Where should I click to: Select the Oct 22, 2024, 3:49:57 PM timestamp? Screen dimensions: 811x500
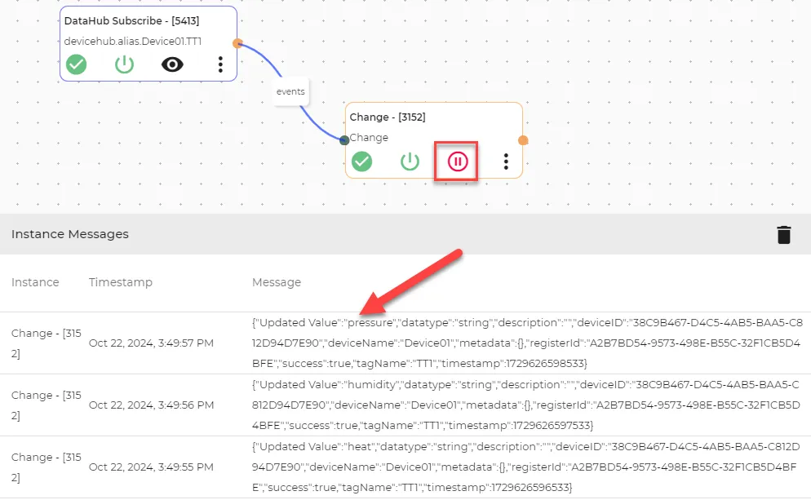pos(151,343)
